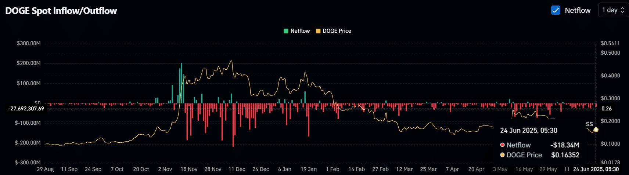
Task: Click the green Netflow legend swatch
Action: [x=286, y=31]
